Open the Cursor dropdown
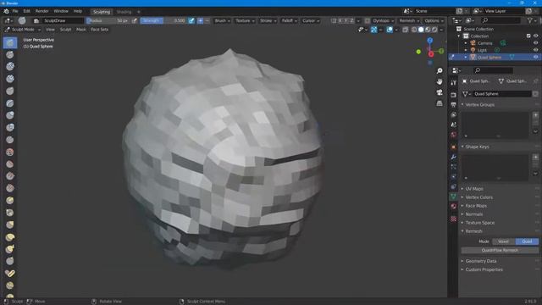 tap(311, 20)
